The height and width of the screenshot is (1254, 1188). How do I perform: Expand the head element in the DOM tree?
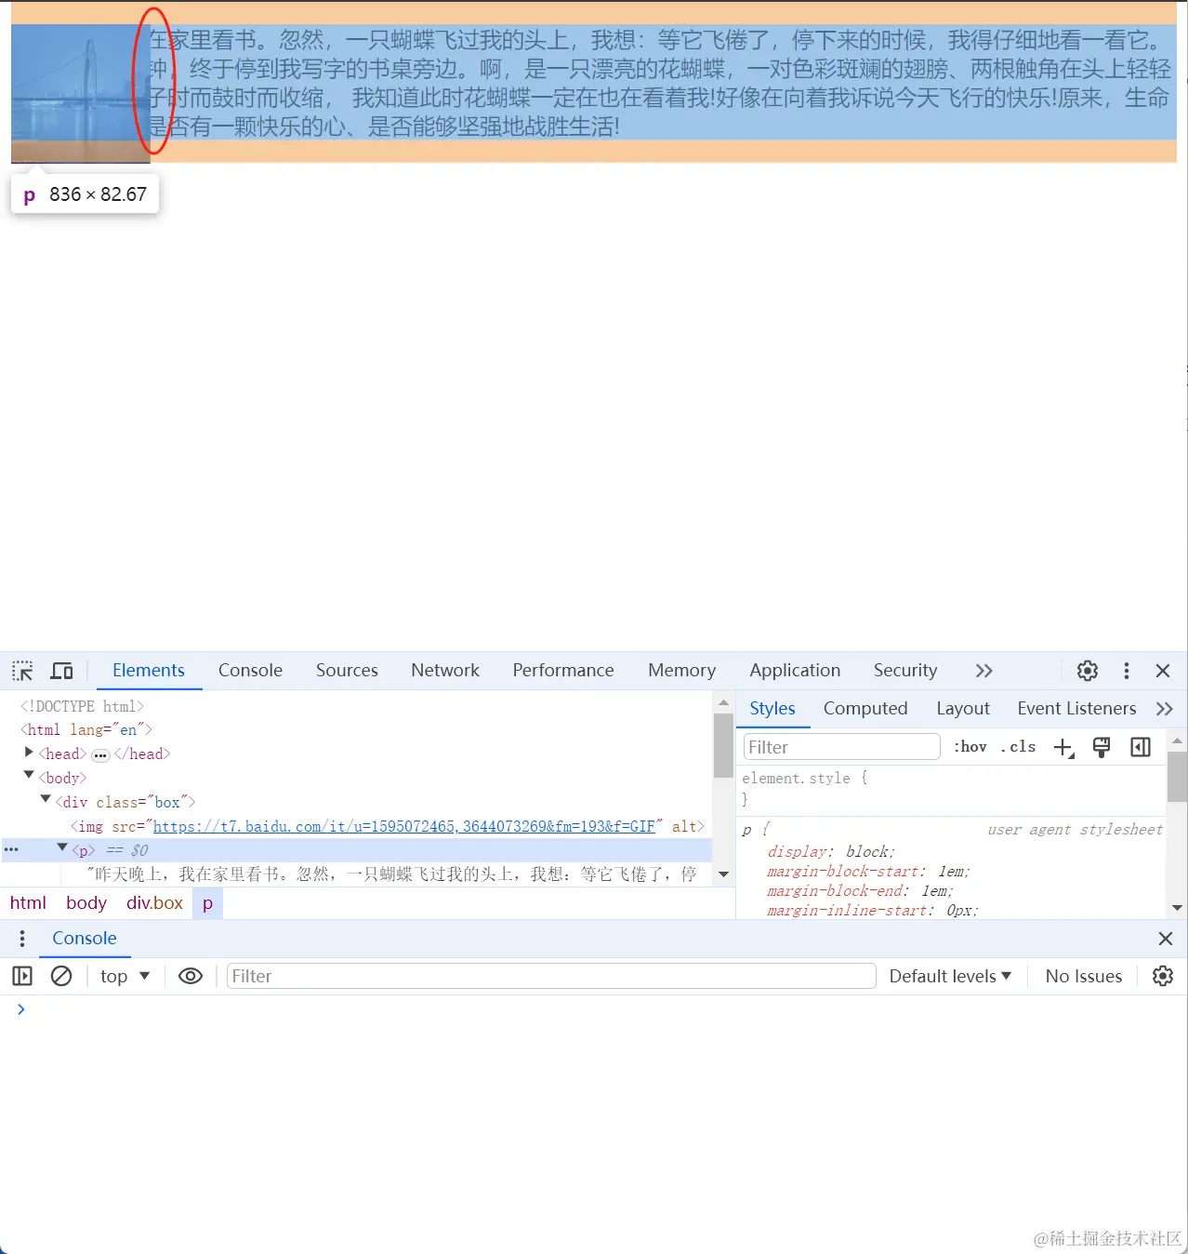(29, 753)
